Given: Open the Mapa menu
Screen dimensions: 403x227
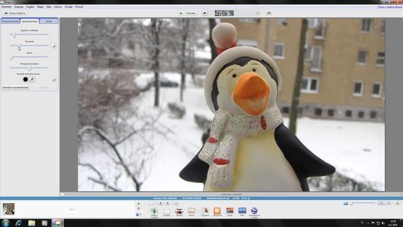Looking at the screenshot, I should tap(40, 7).
